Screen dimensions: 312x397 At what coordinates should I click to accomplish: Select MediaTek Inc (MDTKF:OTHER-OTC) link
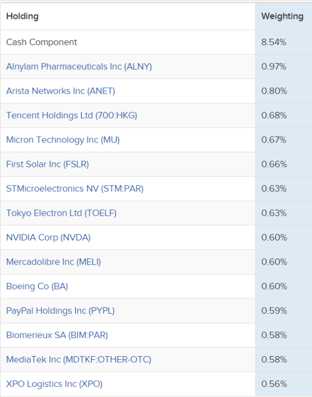pyautogui.click(x=79, y=359)
